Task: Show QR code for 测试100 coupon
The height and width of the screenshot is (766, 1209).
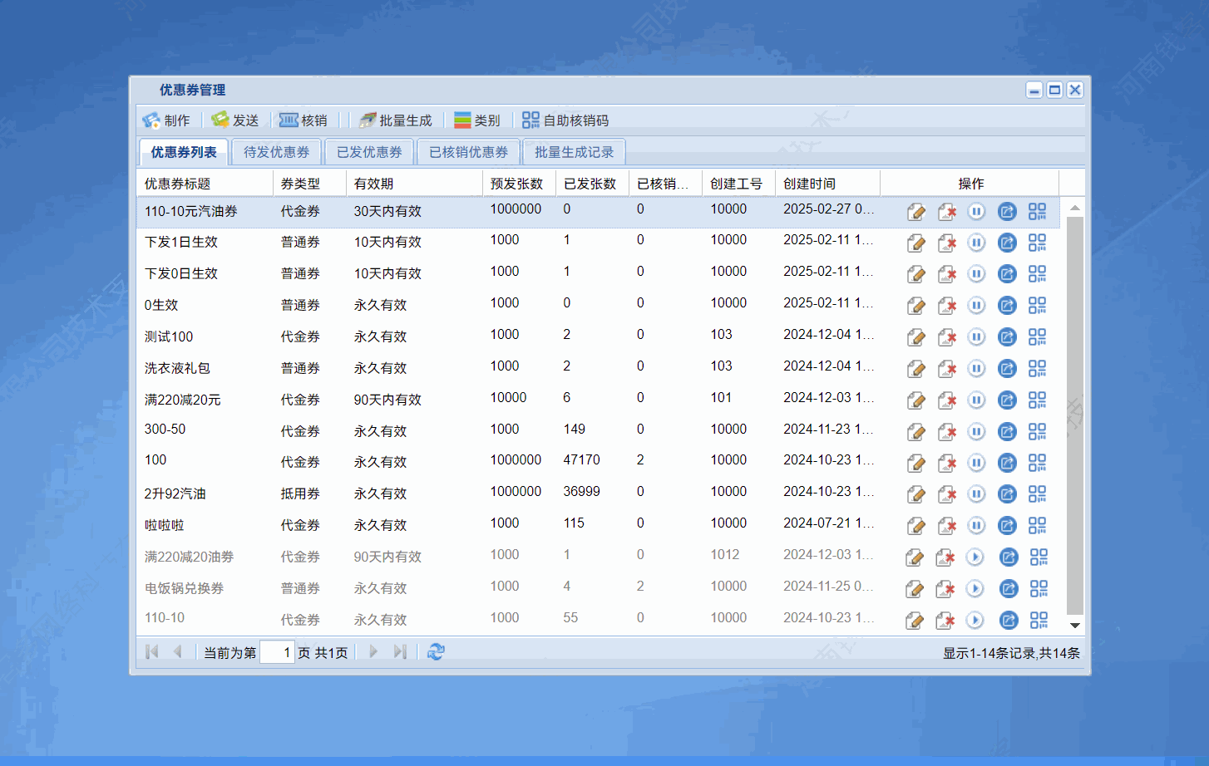Action: coord(1037,337)
